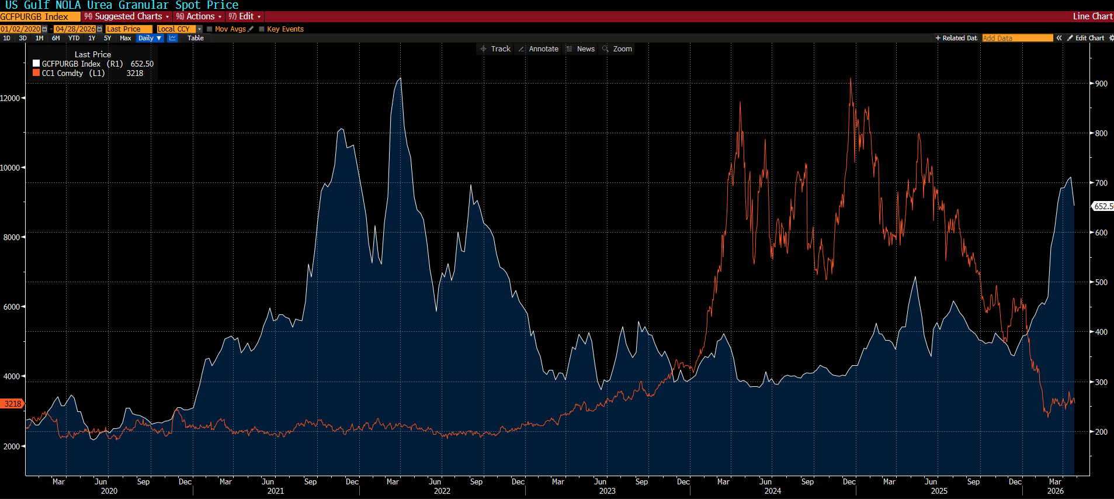The height and width of the screenshot is (499, 1114).
Task: Open the chart News overlay
Action: (x=580, y=49)
